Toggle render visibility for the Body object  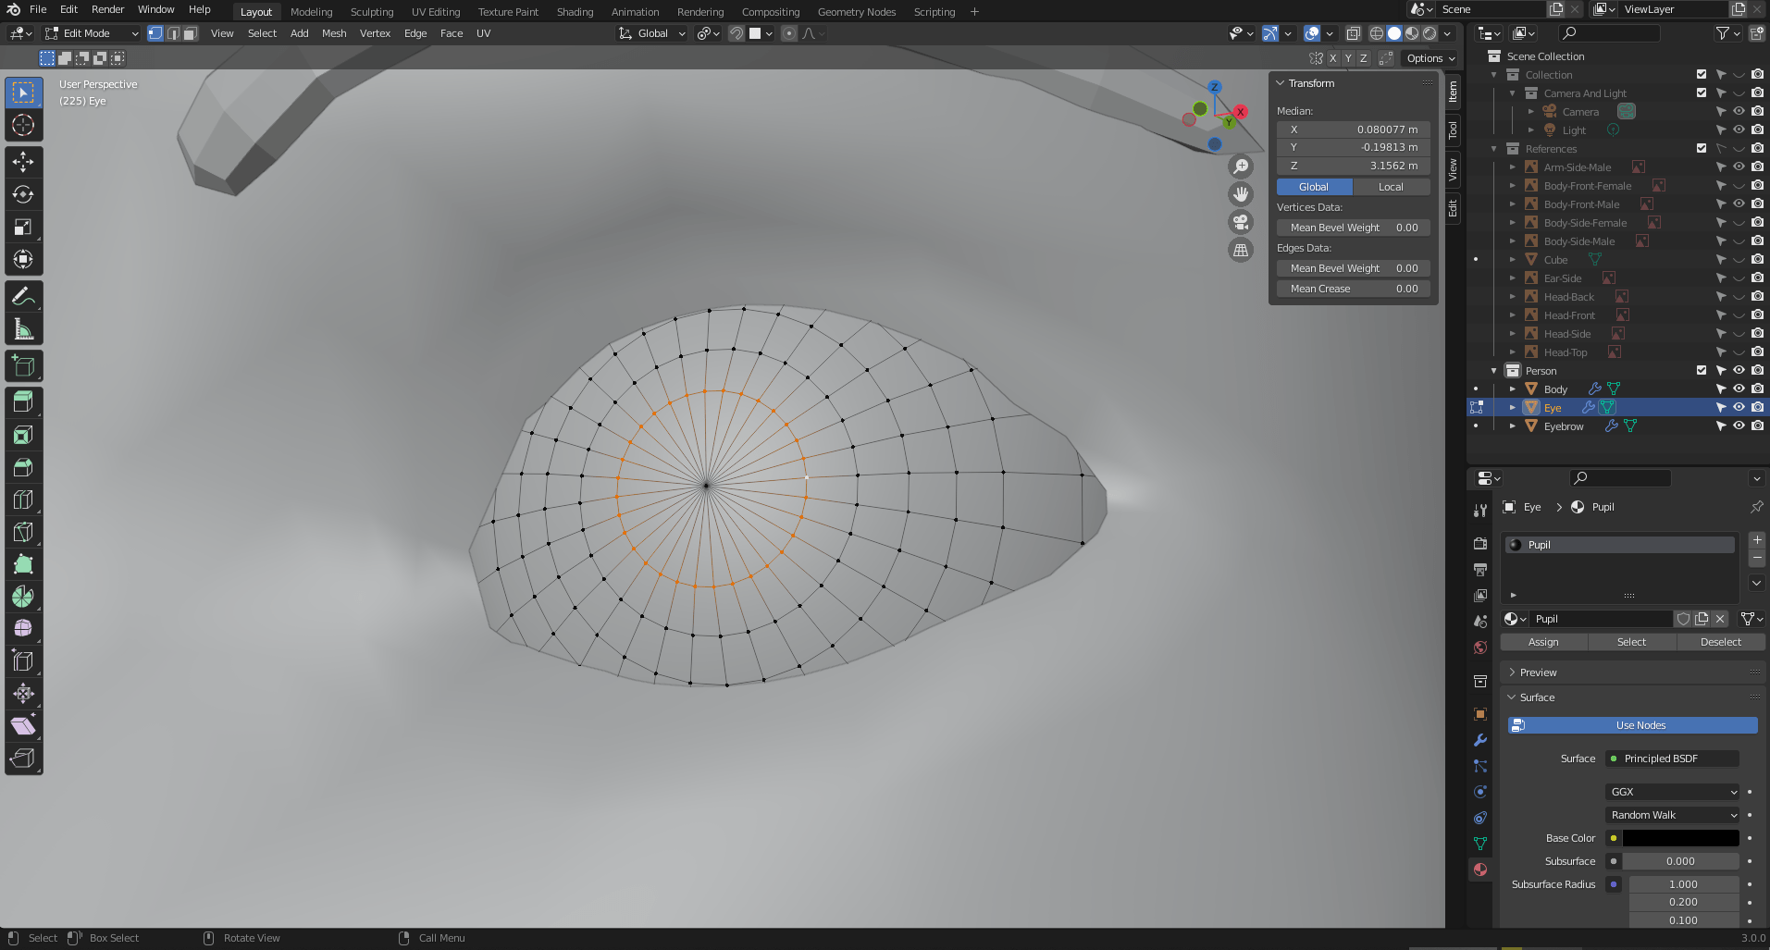(x=1757, y=389)
